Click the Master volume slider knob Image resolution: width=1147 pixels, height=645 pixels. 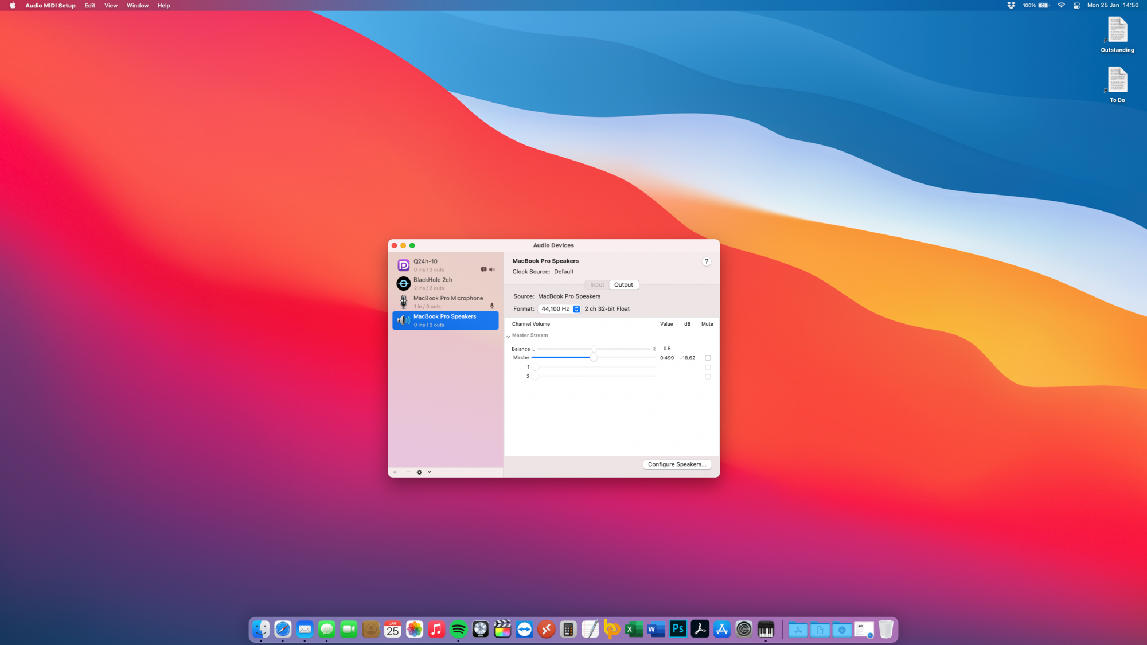pos(594,358)
